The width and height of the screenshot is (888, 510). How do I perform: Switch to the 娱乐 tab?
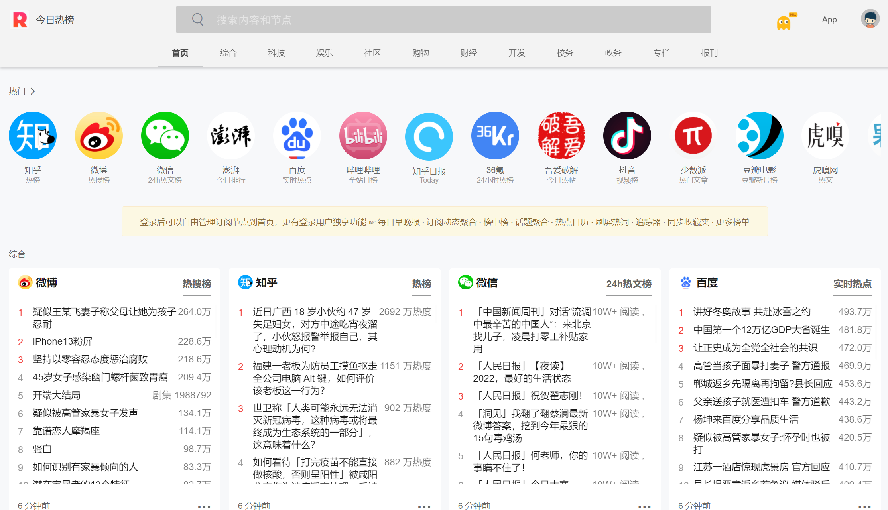[324, 53]
